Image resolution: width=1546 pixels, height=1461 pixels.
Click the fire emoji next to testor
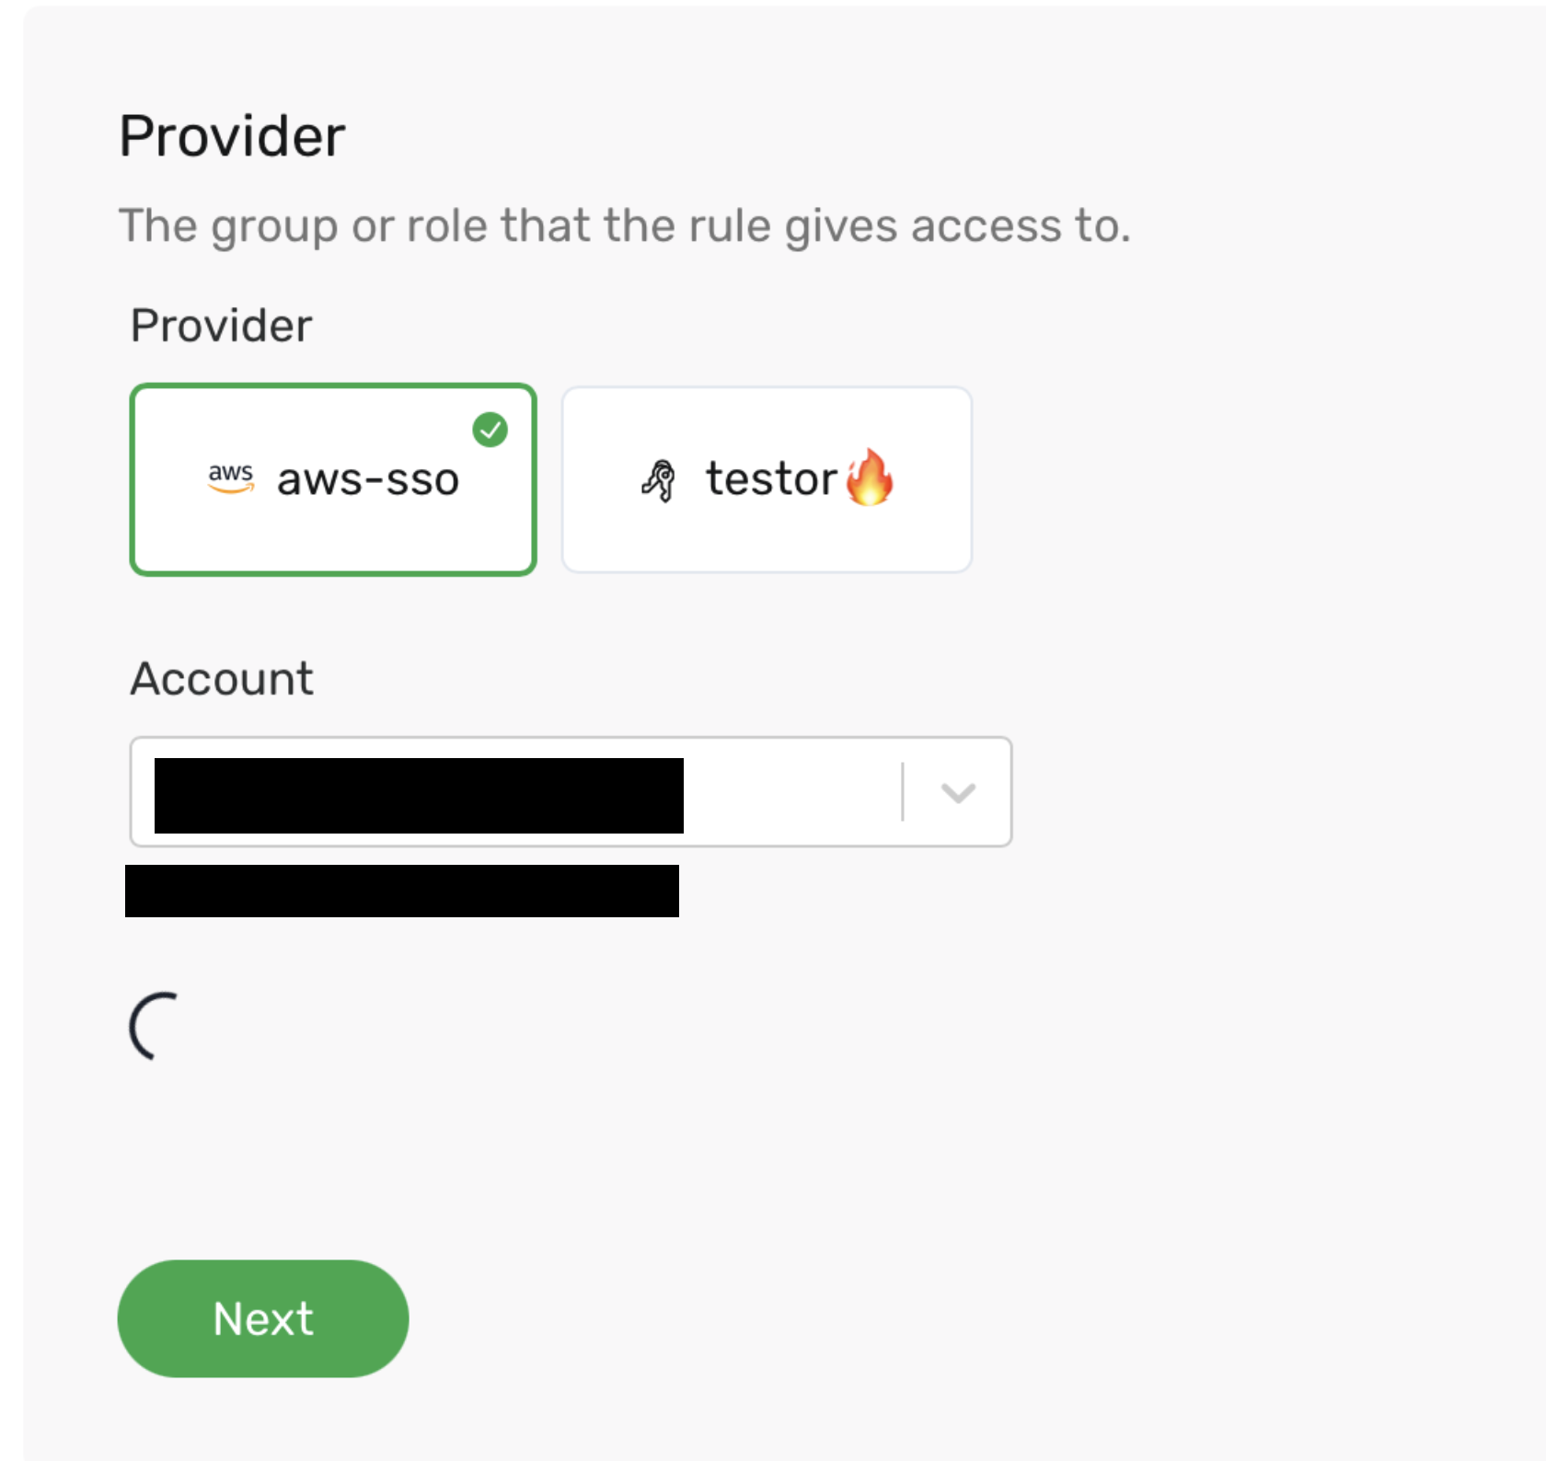point(869,477)
